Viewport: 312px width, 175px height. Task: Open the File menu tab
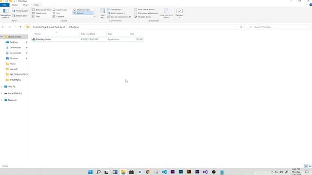[x=4, y=5]
